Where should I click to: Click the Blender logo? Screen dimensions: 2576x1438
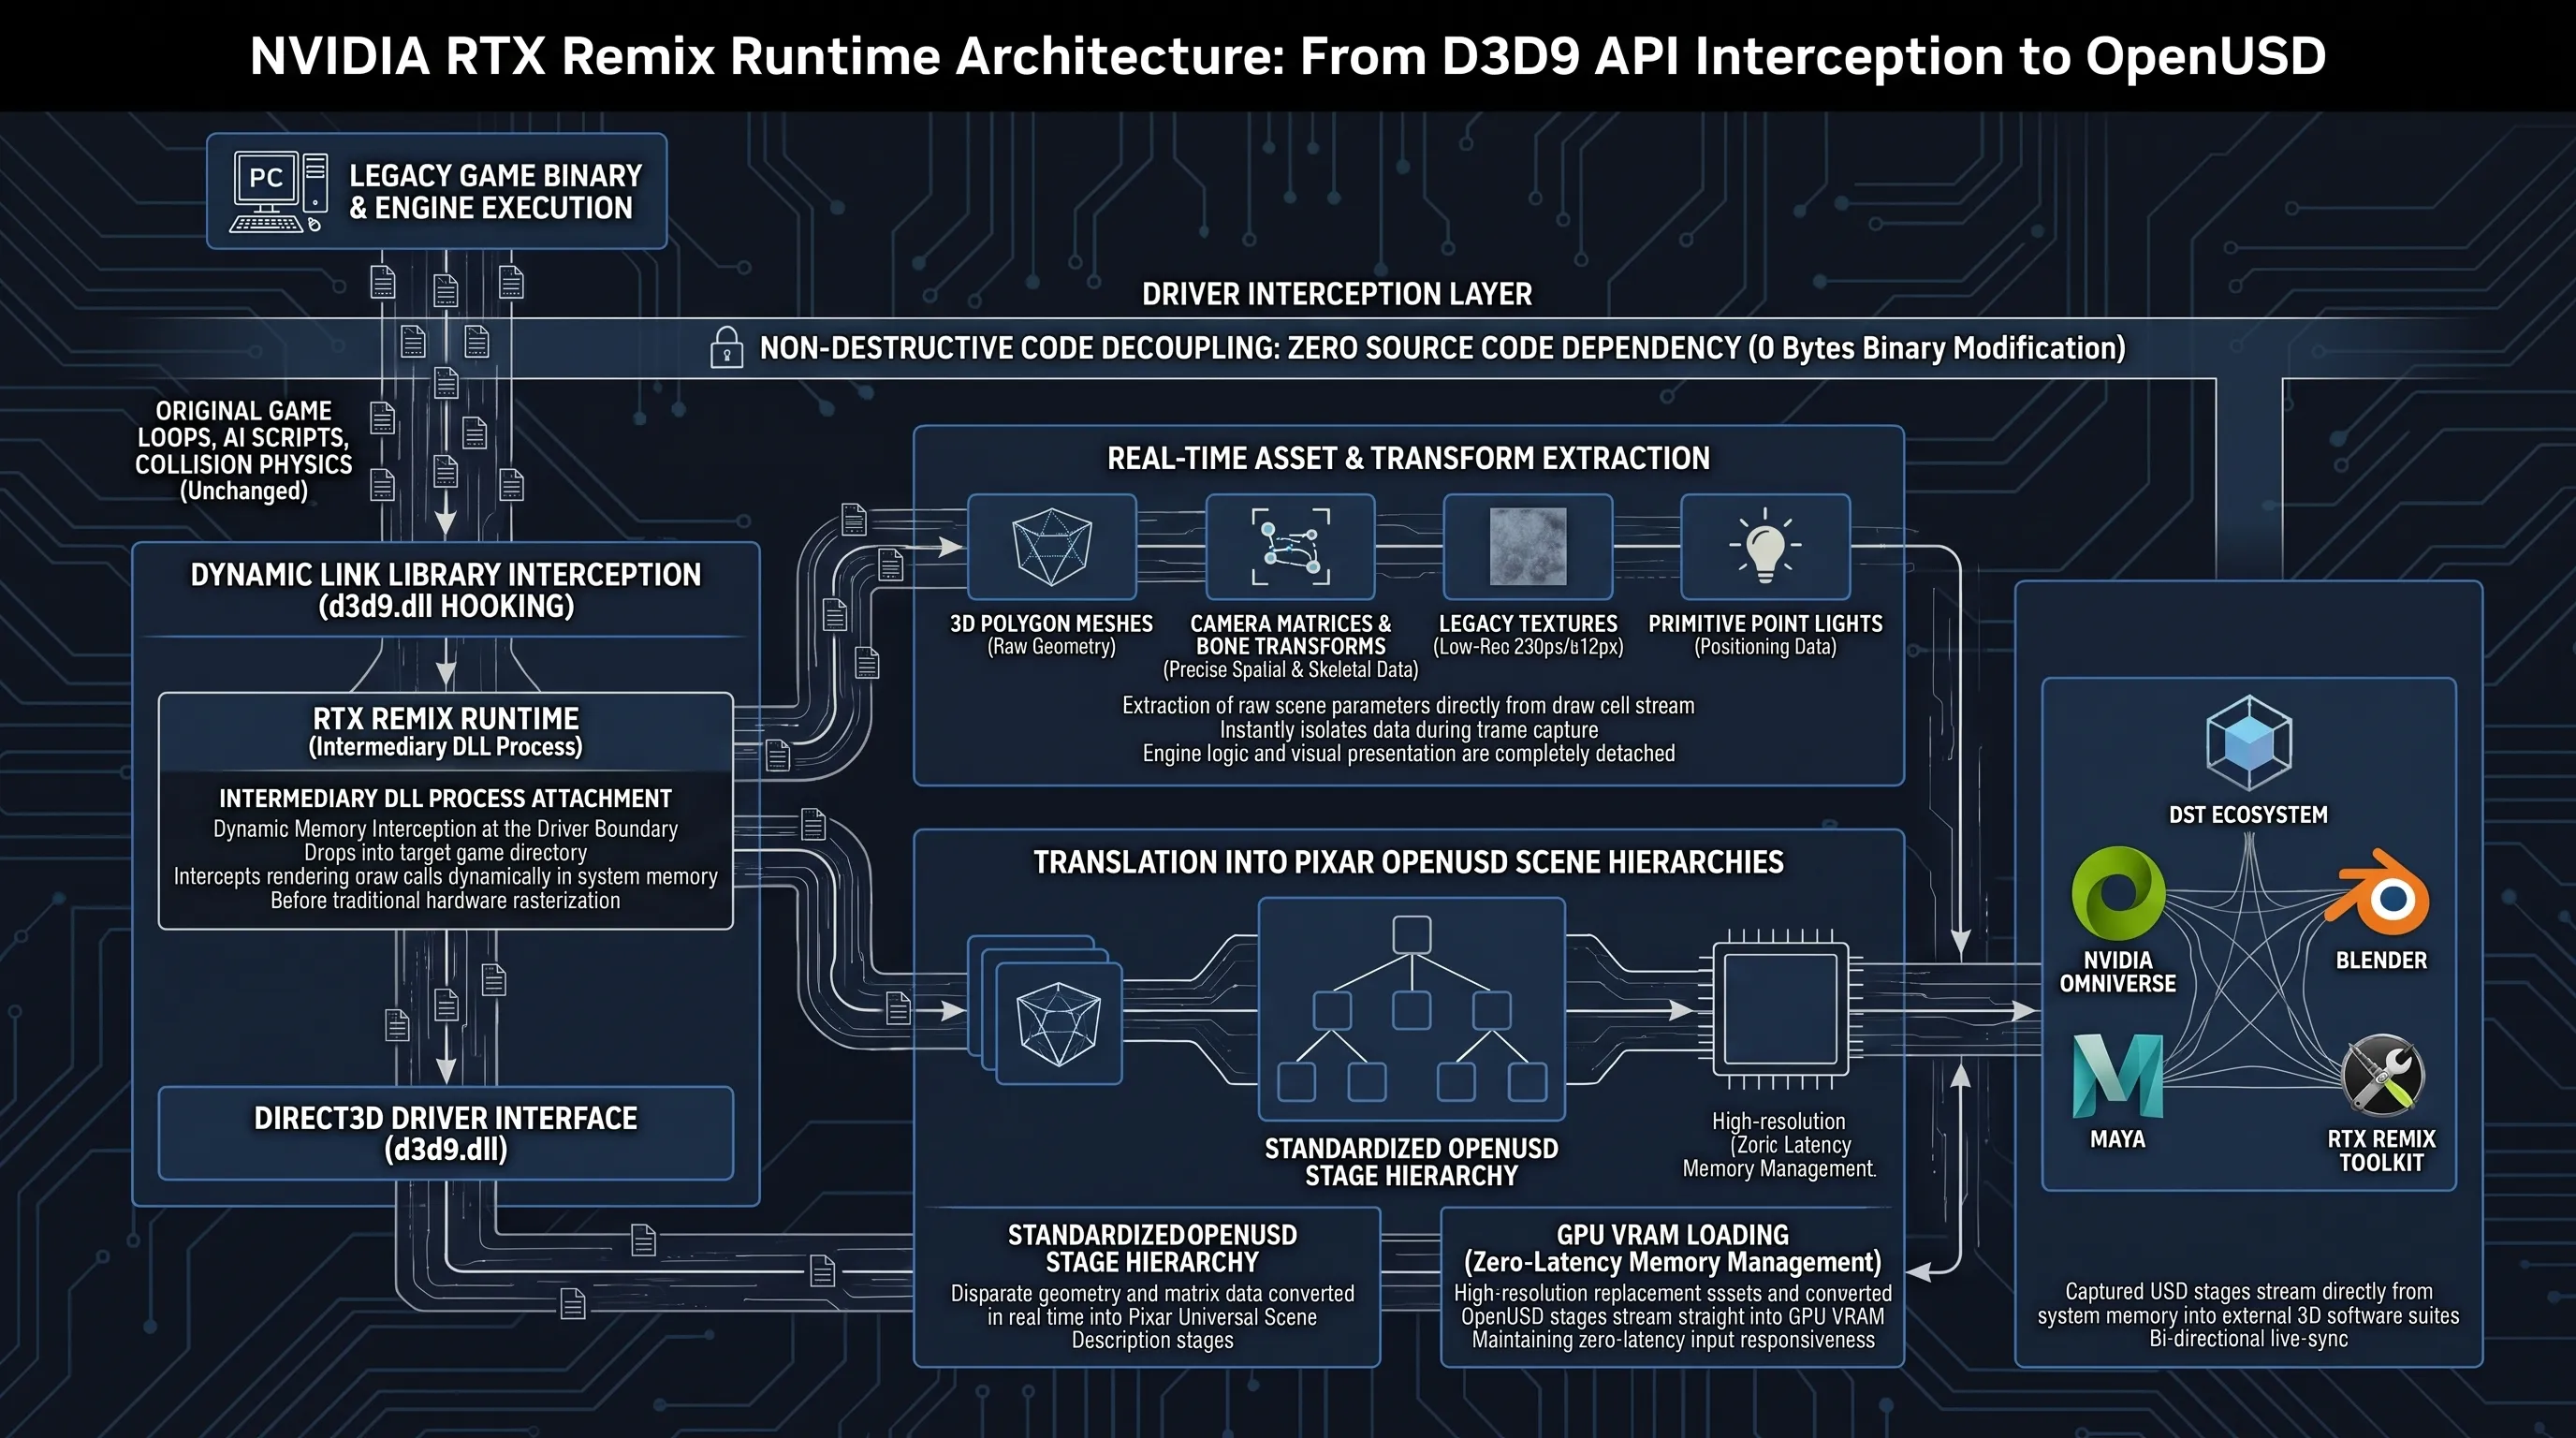click(2379, 891)
